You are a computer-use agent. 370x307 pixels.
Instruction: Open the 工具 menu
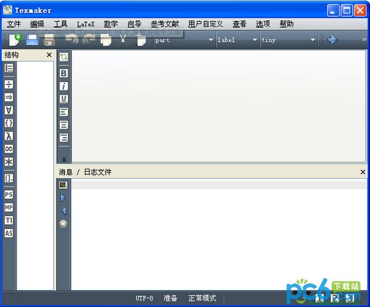pyautogui.click(x=61, y=24)
